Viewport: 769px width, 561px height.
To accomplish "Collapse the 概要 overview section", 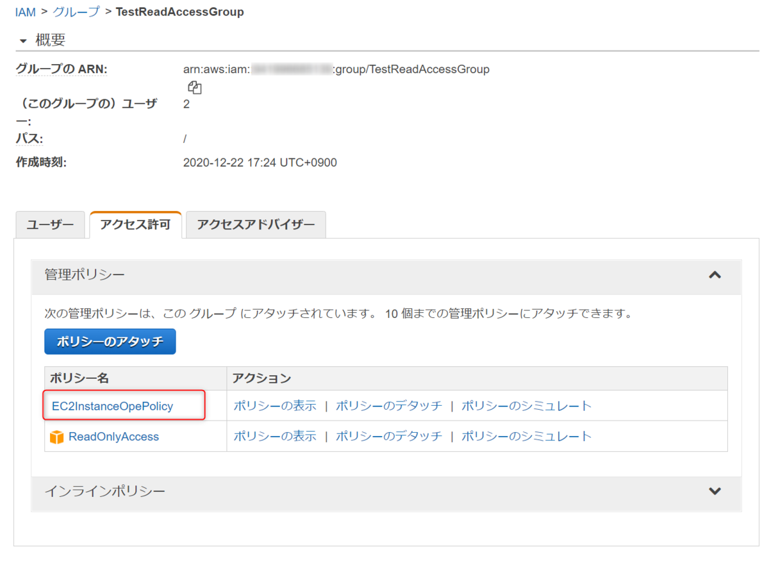I will (x=24, y=40).
